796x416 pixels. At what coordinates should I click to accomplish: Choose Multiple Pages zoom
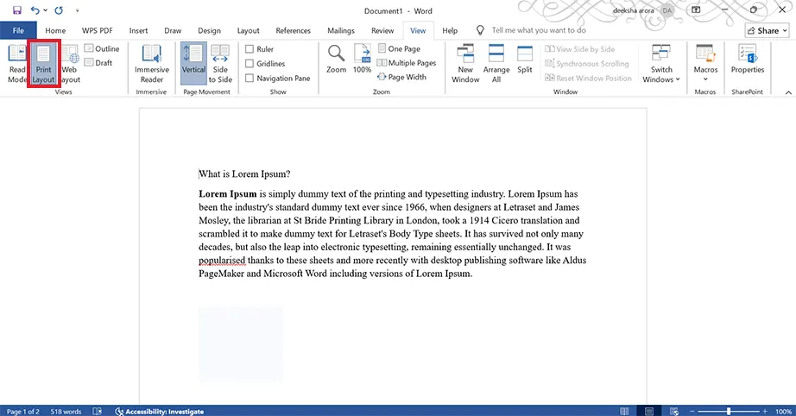pos(407,63)
